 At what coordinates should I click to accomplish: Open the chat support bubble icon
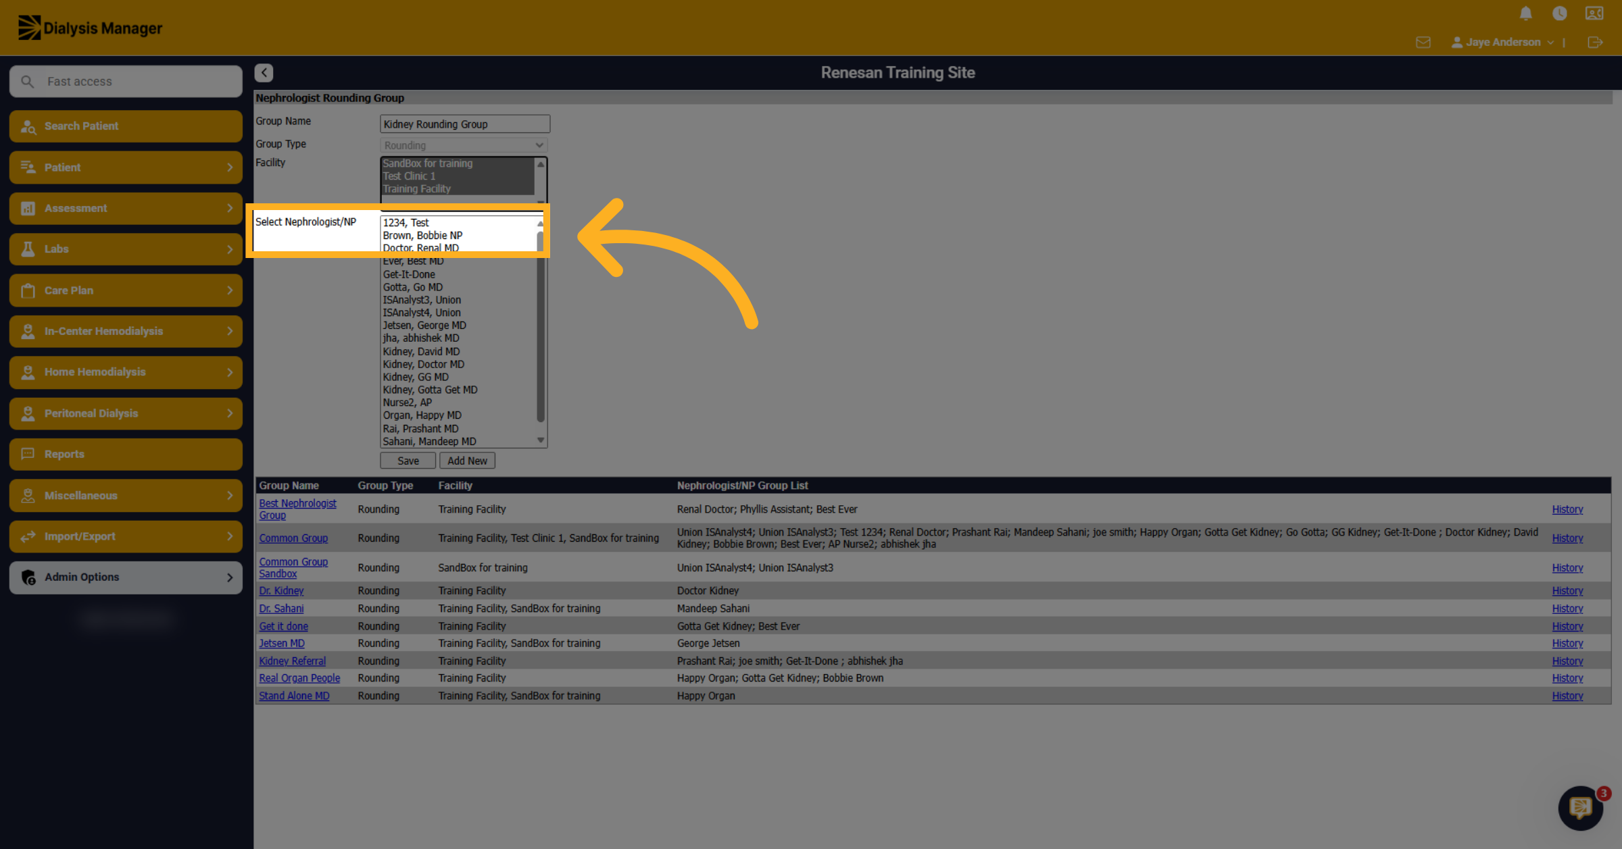coord(1580,807)
